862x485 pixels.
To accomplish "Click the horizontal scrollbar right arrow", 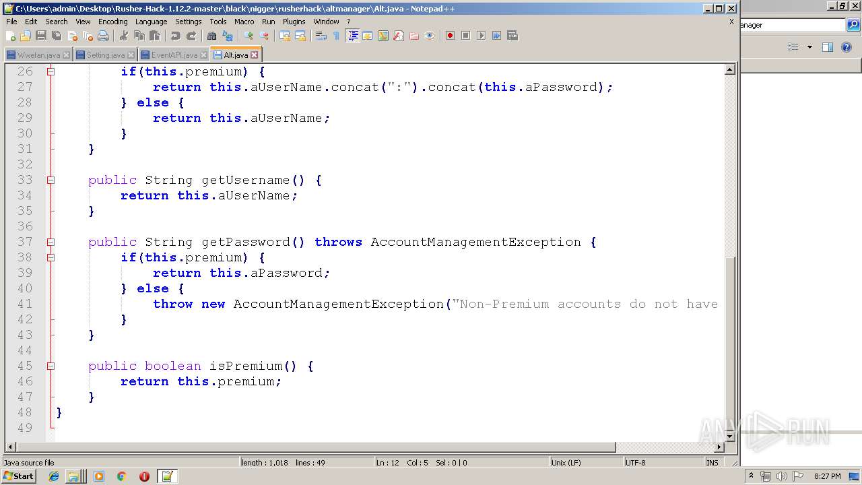I will pos(719,447).
